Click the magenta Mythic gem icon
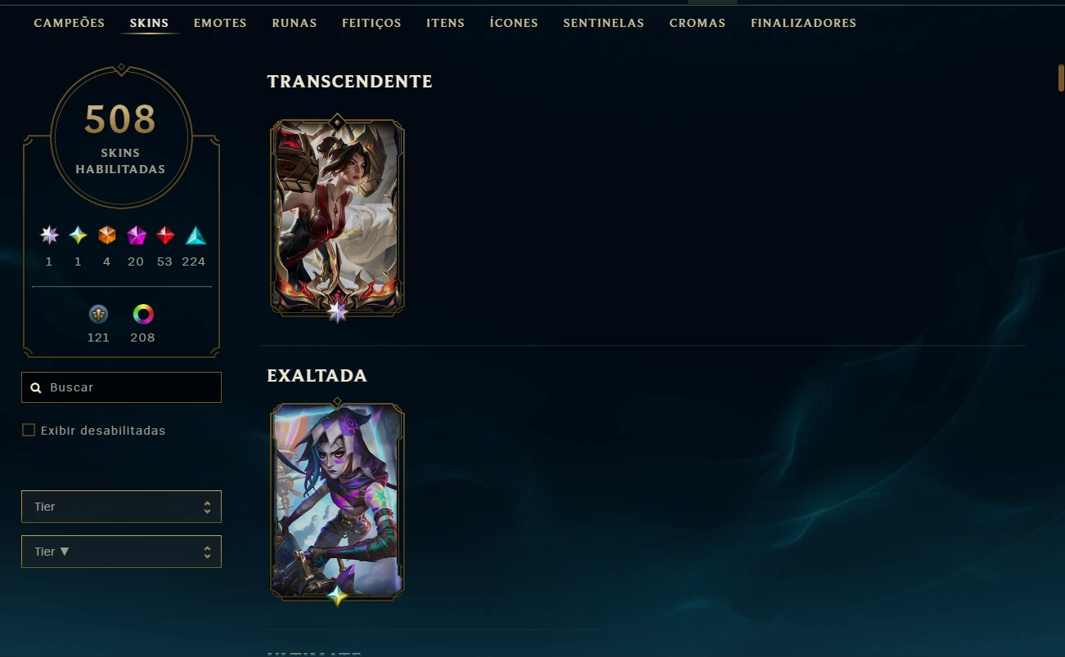The height and width of the screenshot is (657, 1065). coord(136,235)
